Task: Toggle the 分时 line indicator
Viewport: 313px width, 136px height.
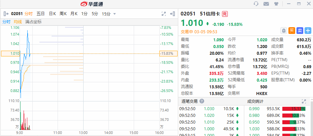Action: coord(6,22)
